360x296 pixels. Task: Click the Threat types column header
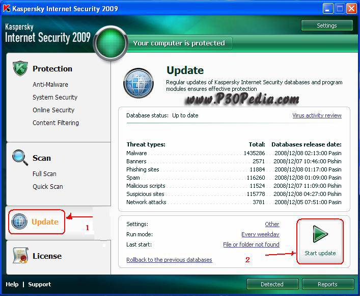pyautogui.click(x=146, y=144)
